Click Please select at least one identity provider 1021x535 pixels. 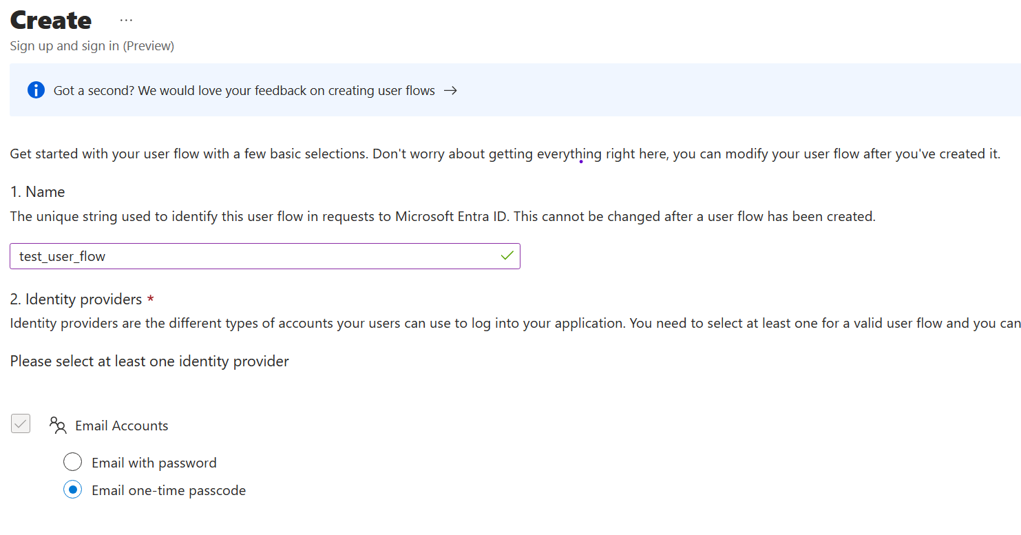(149, 361)
